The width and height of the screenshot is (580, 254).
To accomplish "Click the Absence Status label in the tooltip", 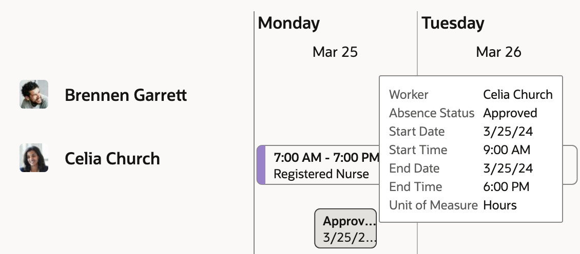I will [x=431, y=113].
